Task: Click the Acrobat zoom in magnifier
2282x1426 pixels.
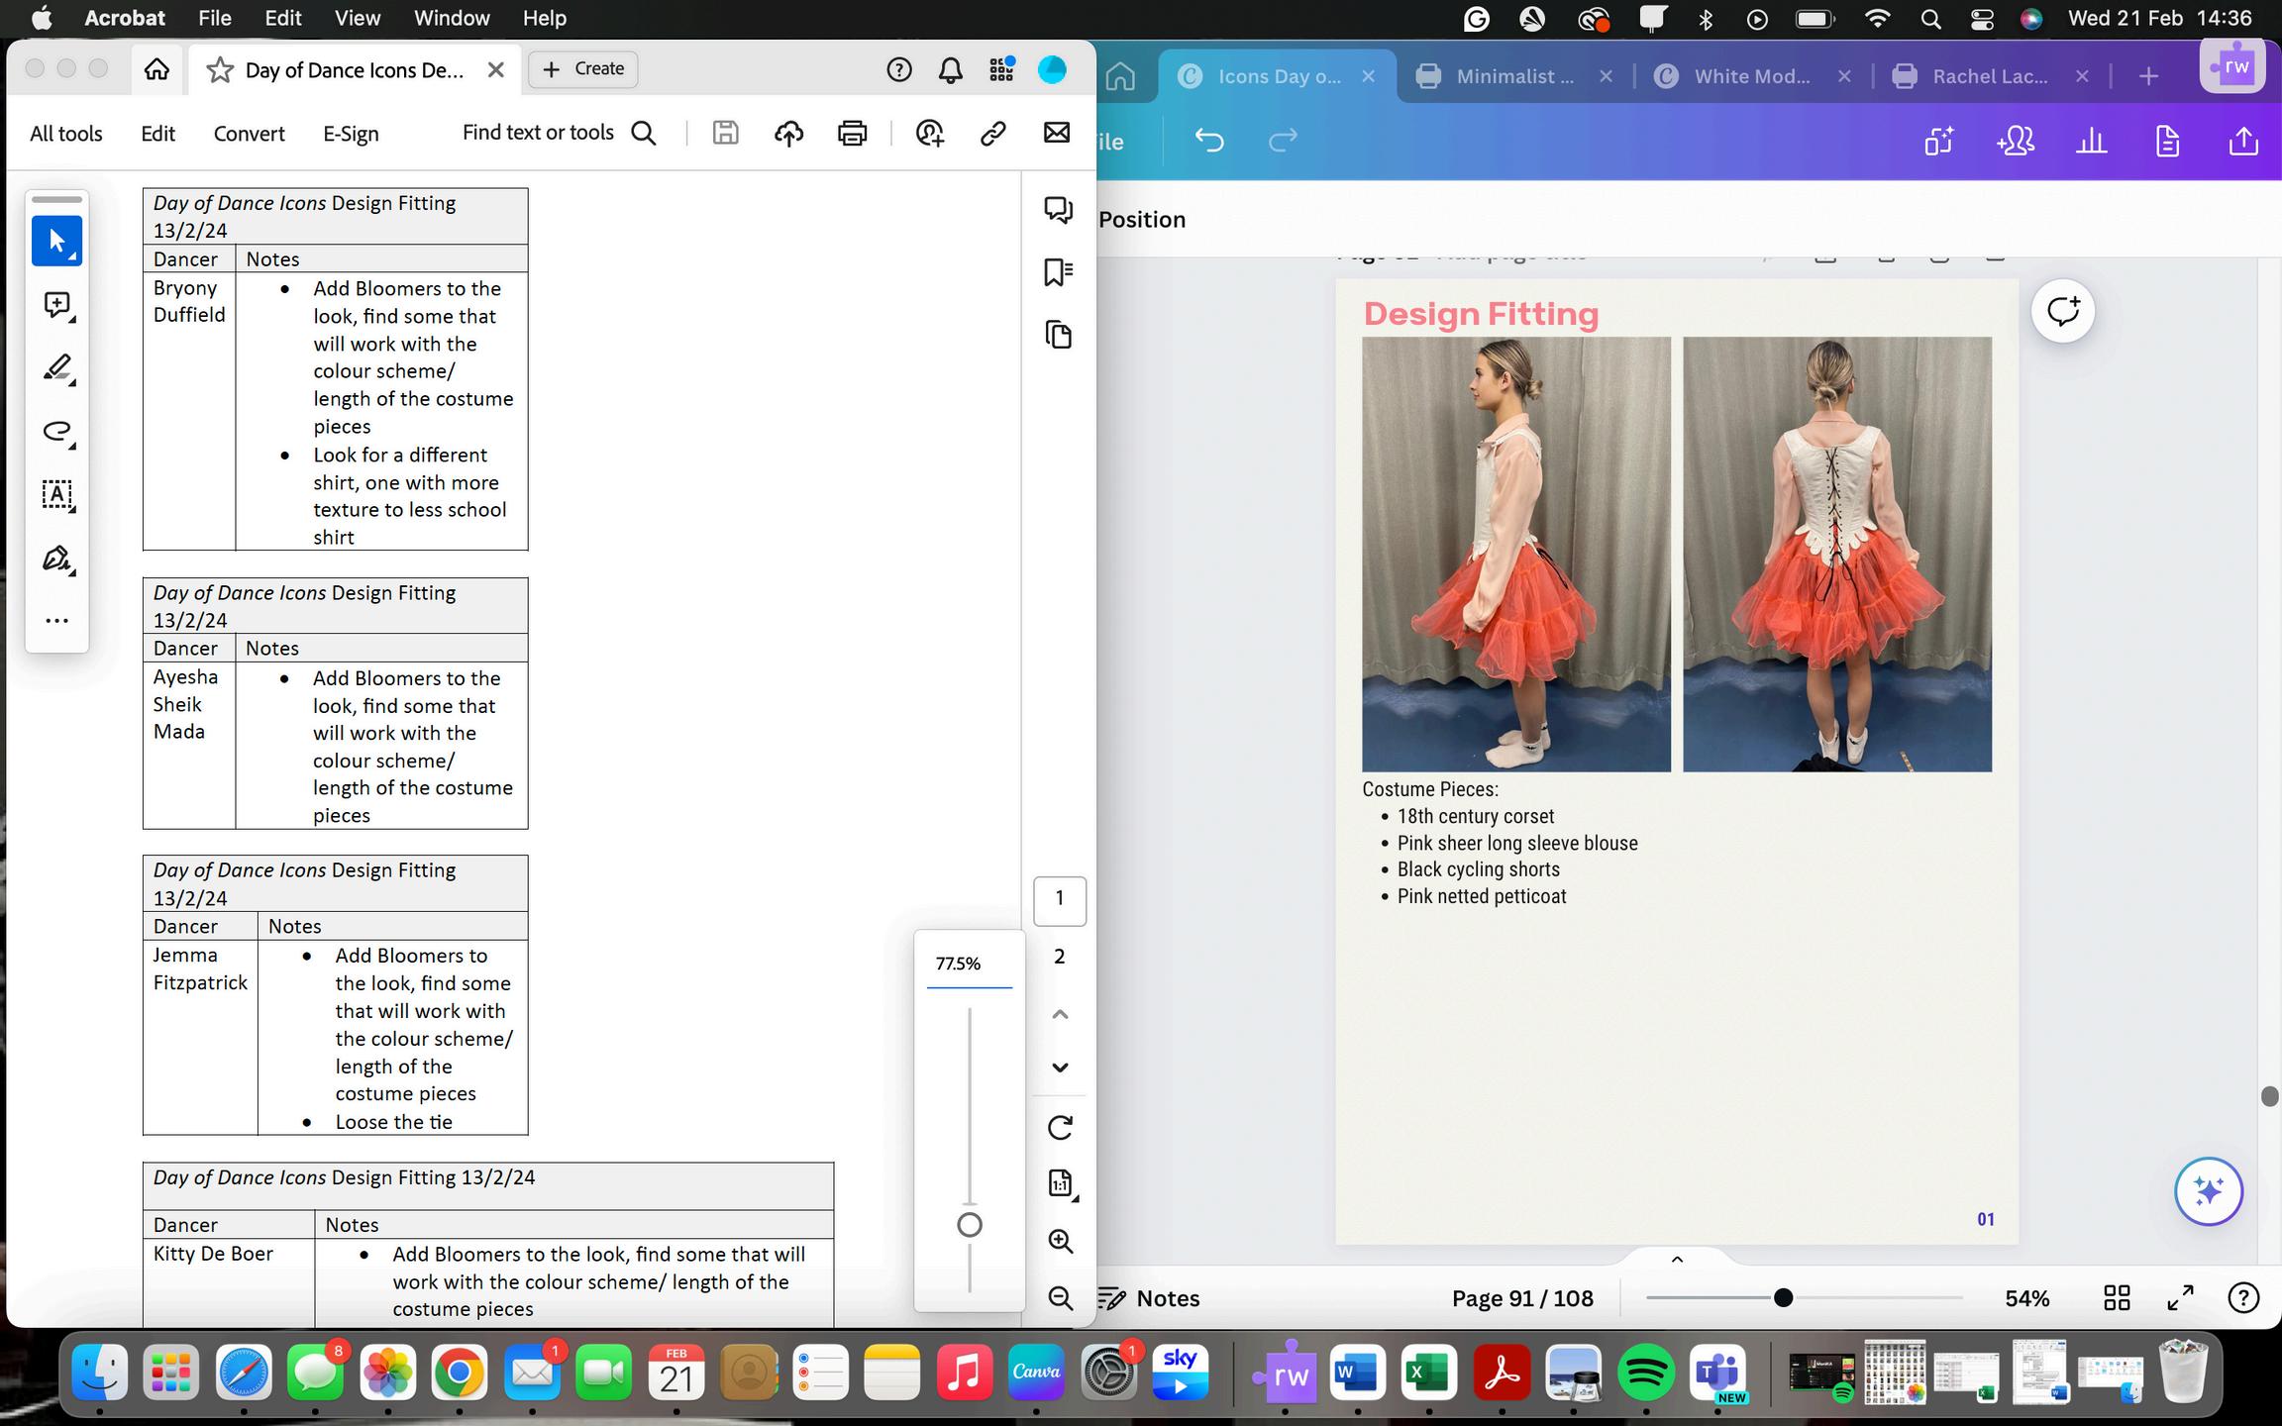Action: pyautogui.click(x=1060, y=1241)
